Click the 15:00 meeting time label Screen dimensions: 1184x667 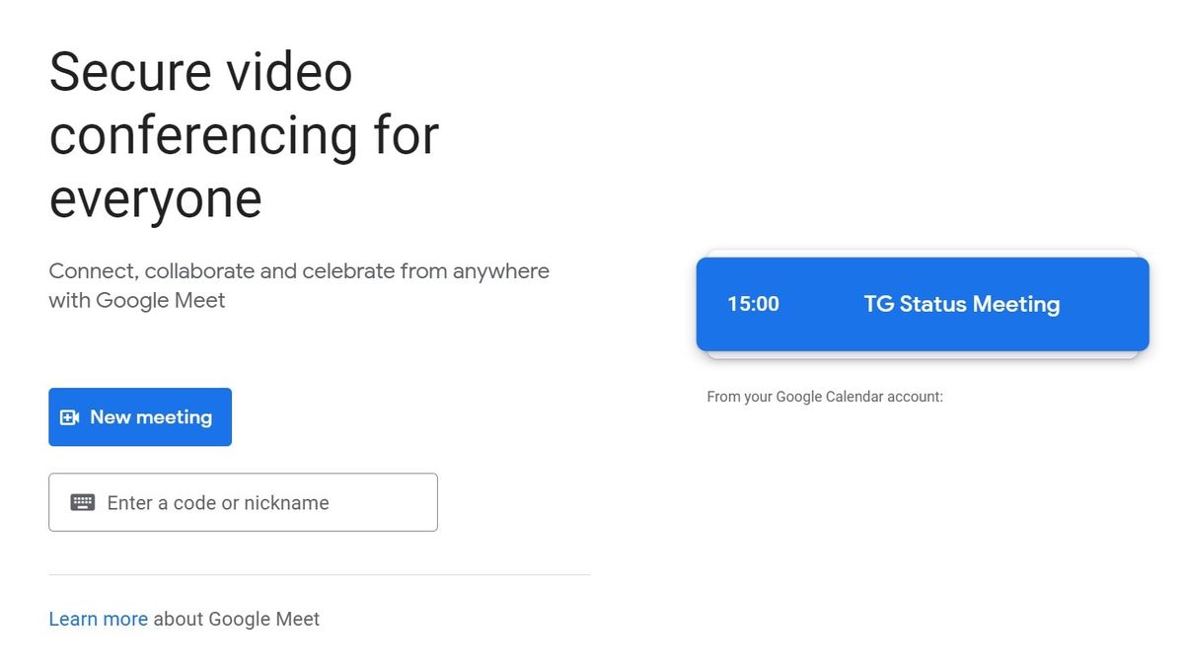coord(753,304)
